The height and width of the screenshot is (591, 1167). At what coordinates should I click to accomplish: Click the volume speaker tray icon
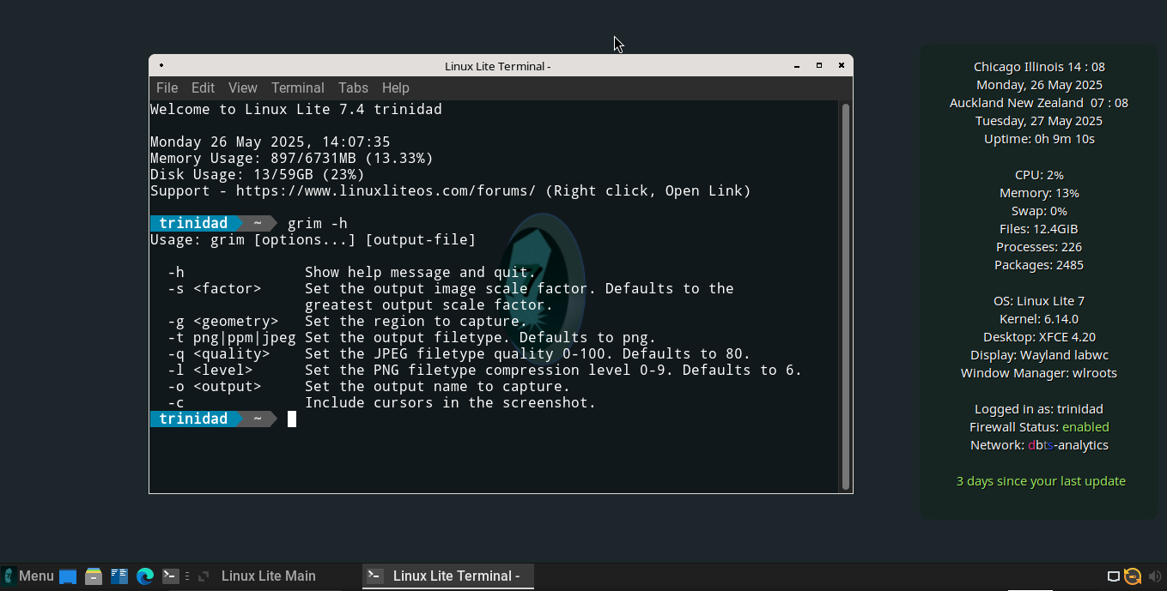[x=1155, y=576]
